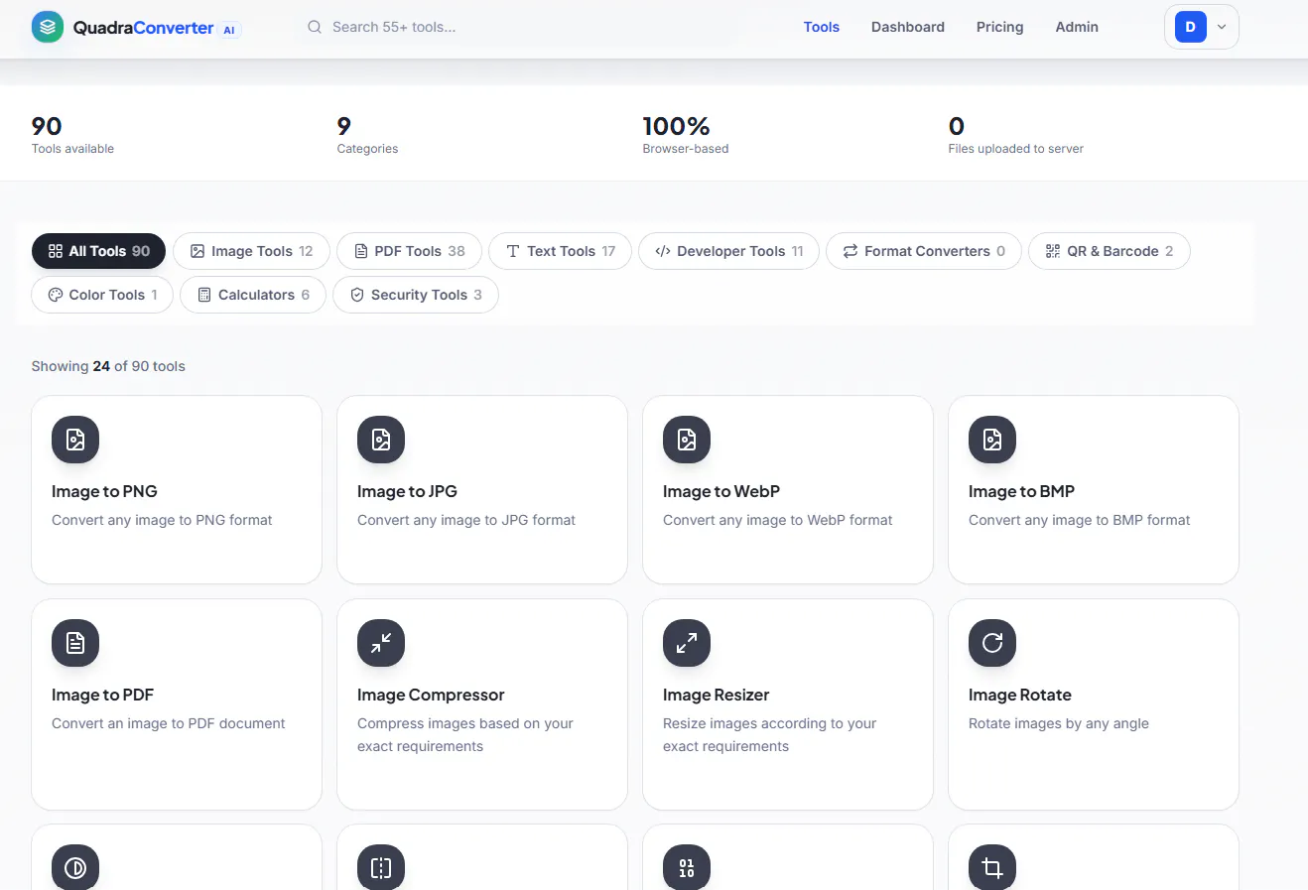Click the '0 Files uploaded to server' stat
Viewport: 1308px width, 890px height.
point(1016,135)
